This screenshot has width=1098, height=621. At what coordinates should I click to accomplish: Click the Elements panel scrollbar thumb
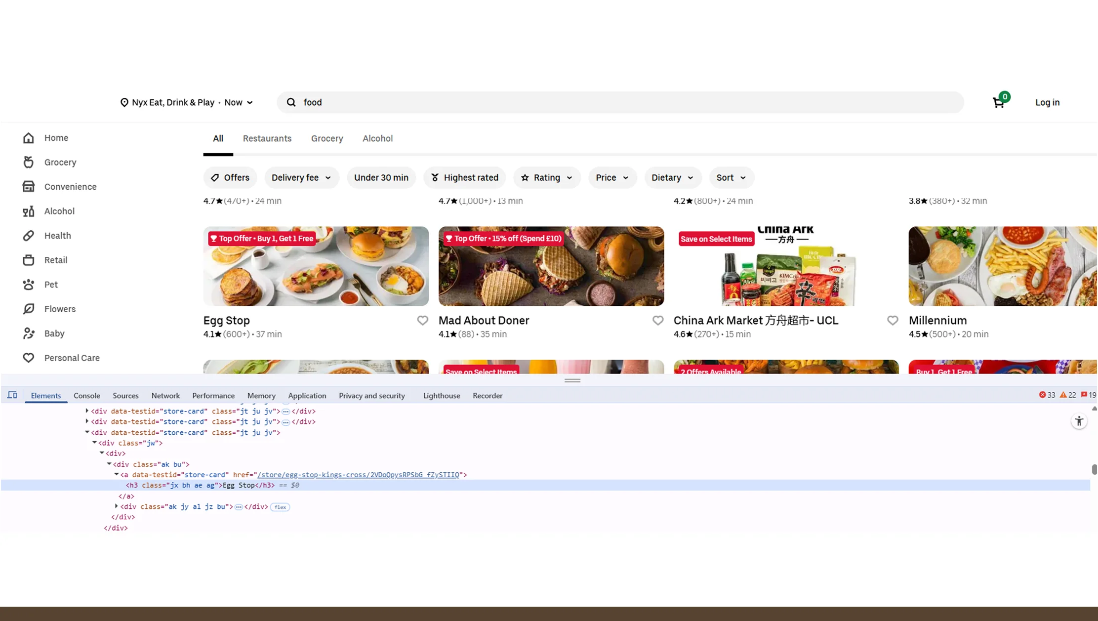coord(1094,469)
